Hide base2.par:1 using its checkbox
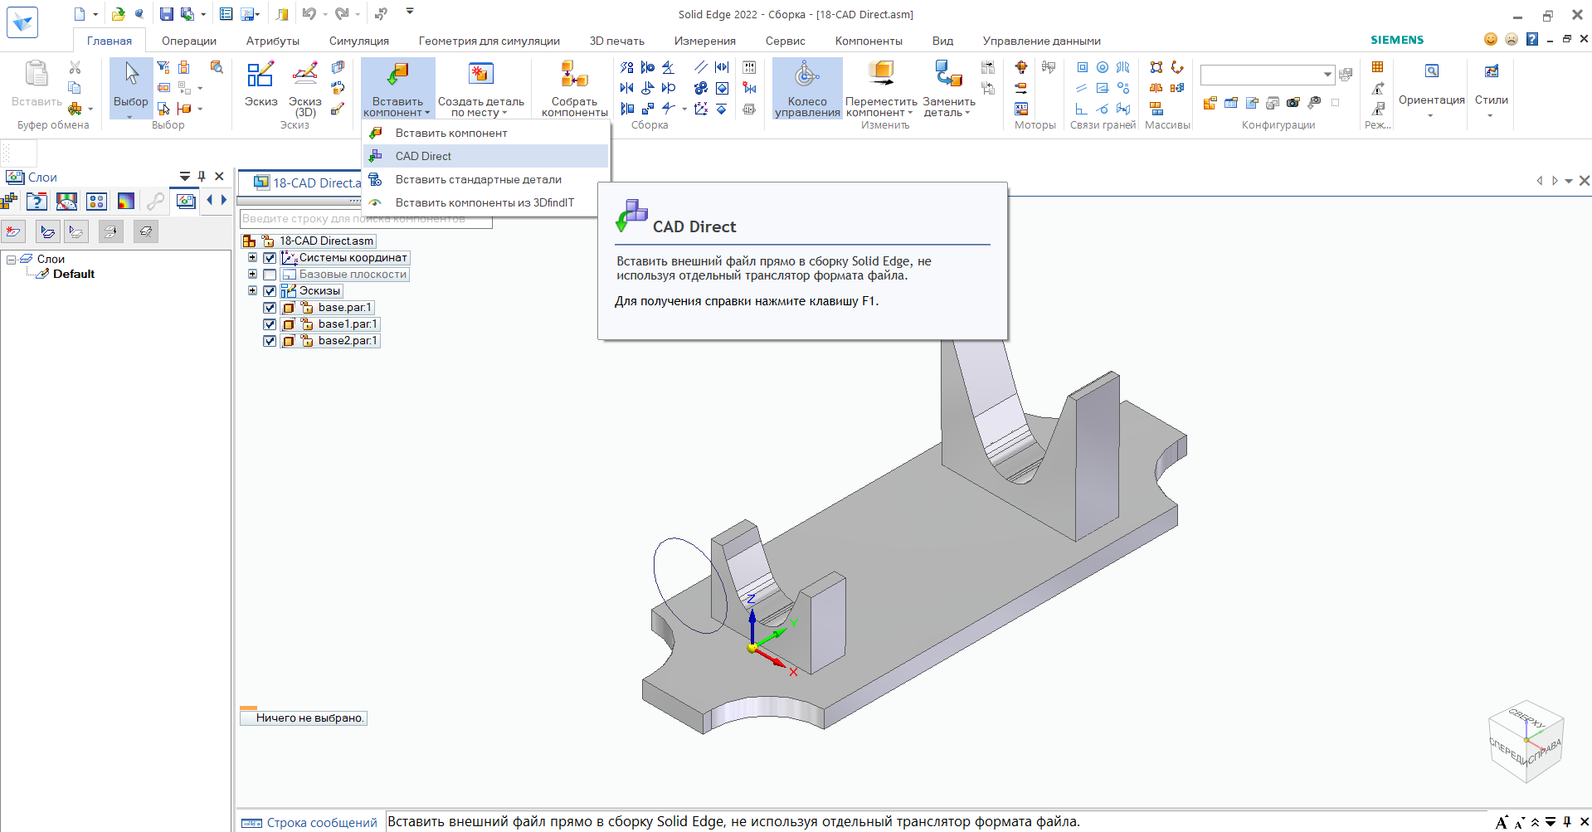The height and width of the screenshot is (832, 1592). coord(270,341)
